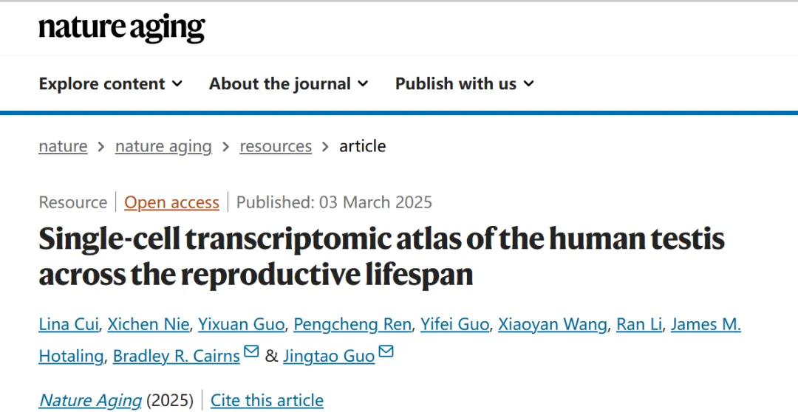Screen dimensions: 798x412
Task: Open the About the journal dropdown
Action: (288, 83)
